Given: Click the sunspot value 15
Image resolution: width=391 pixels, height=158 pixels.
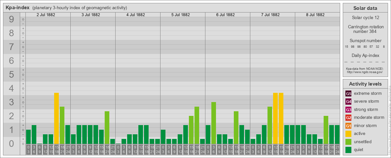Looking at the screenshot, I should tap(346, 47).
